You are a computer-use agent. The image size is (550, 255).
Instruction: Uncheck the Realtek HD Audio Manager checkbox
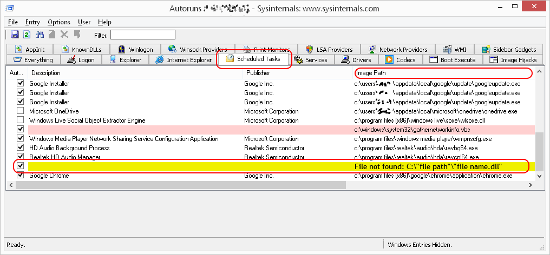click(21, 157)
